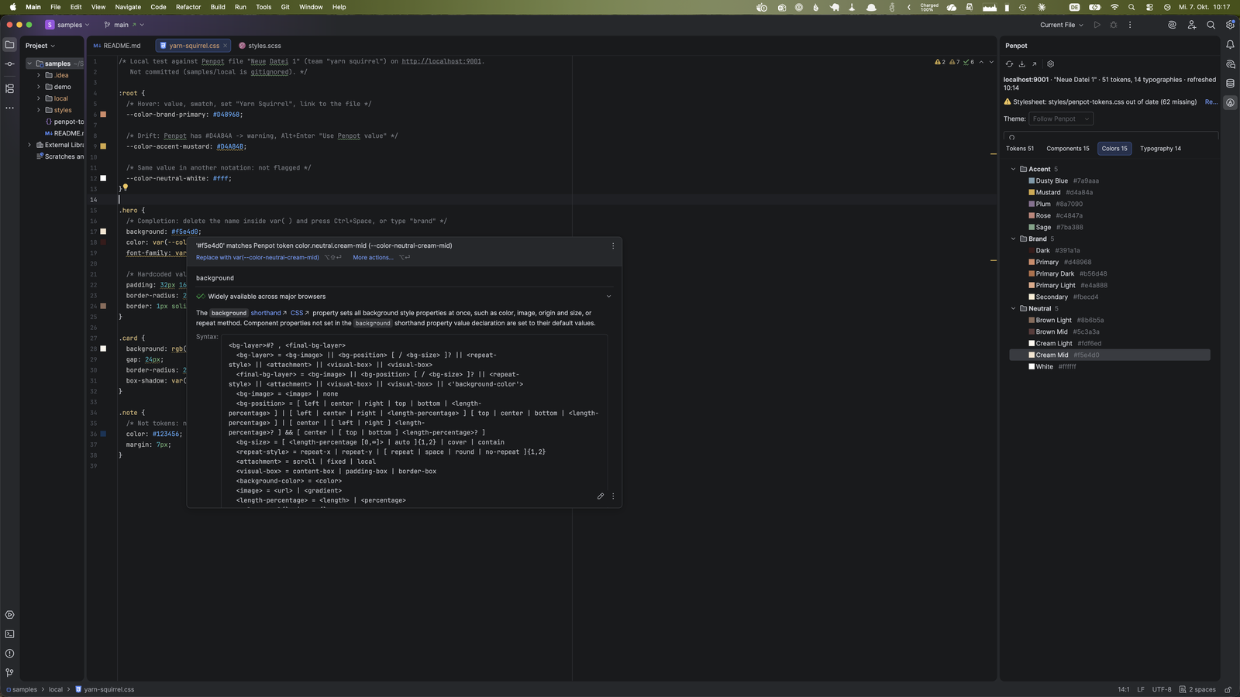The height and width of the screenshot is (697, 1240).
Task: Switch to the Typography 14 tab
Action: 1160,149
